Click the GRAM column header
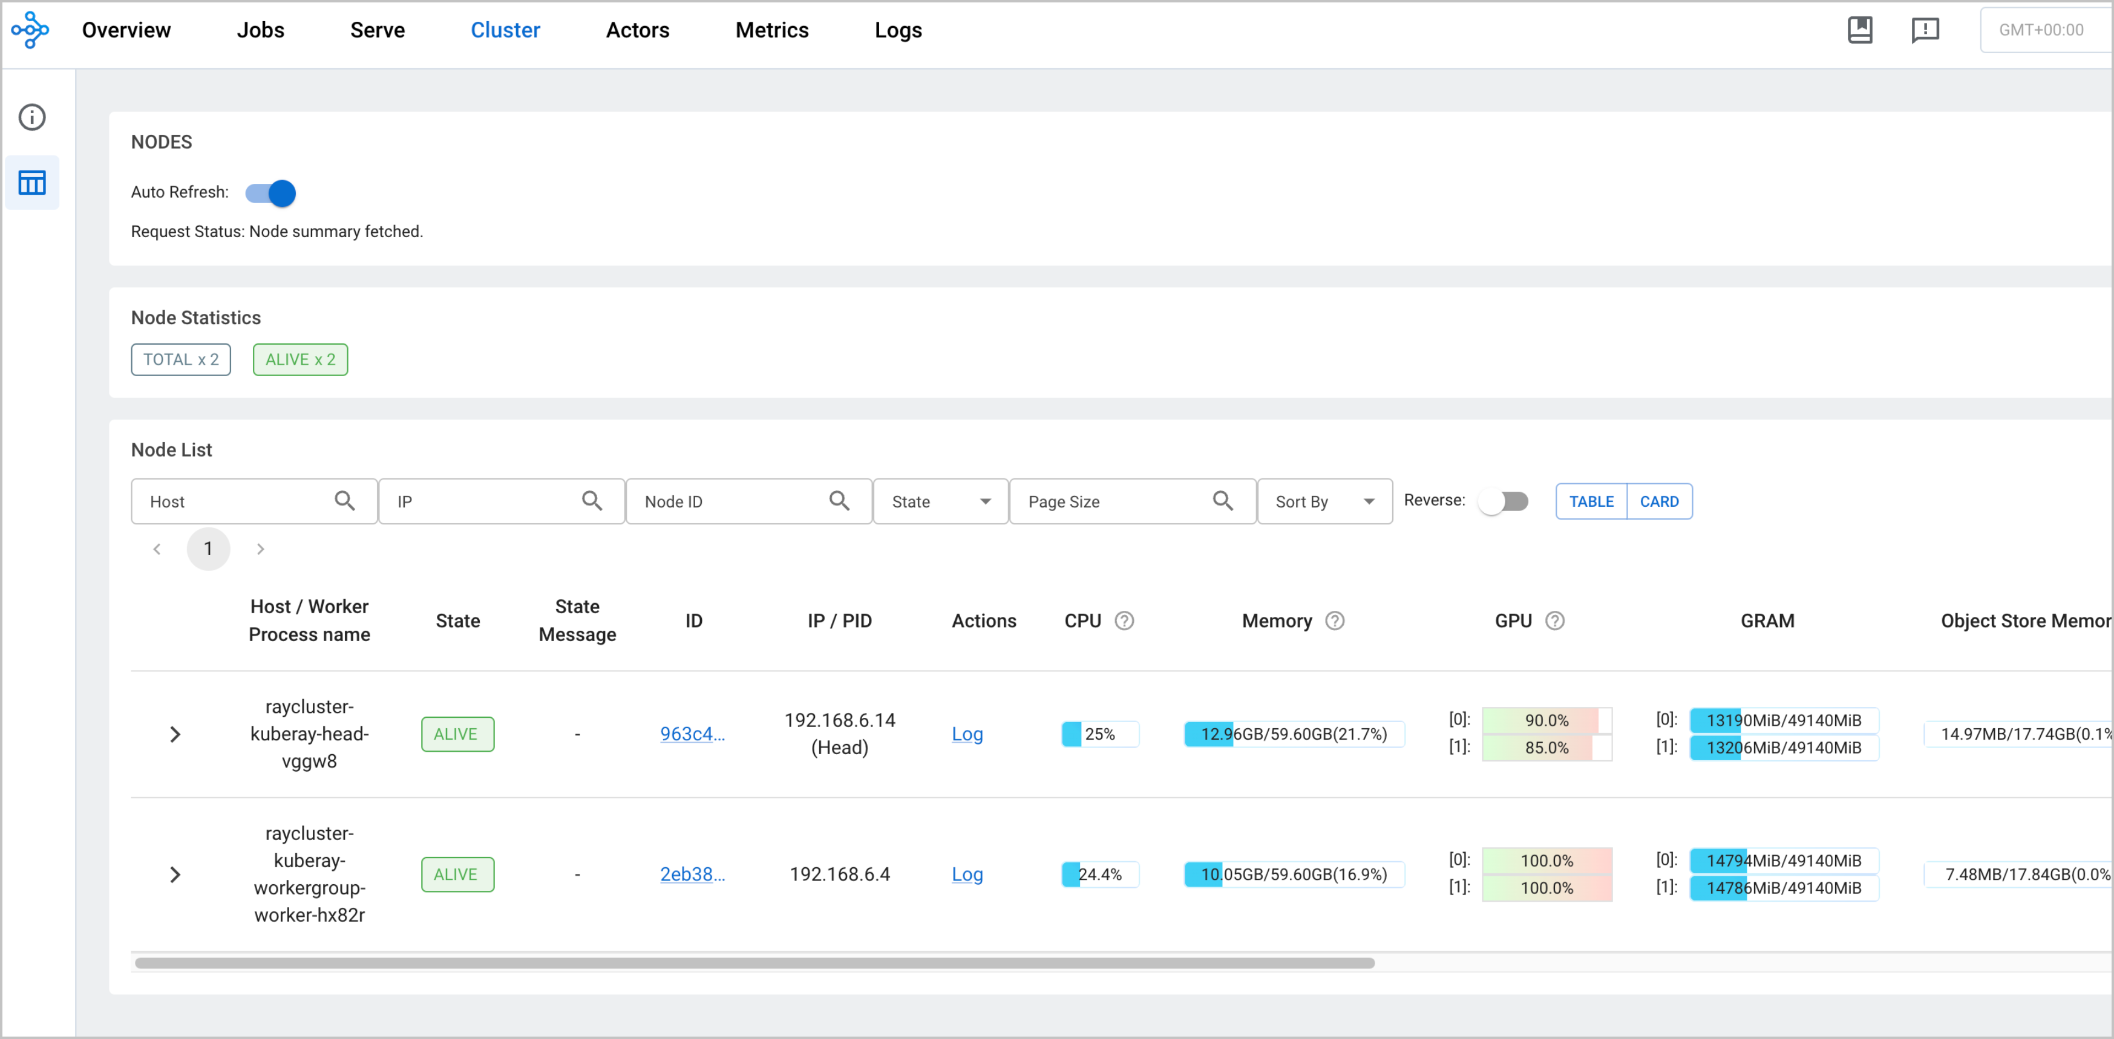The image size is (2114, 1039). pyautogui.click(x=1768, y=620)
